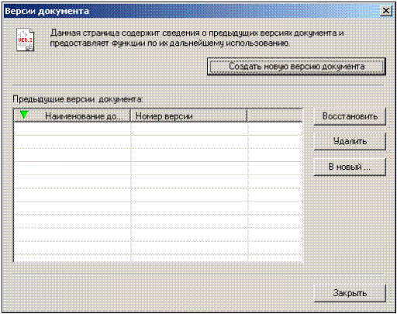
Task: Click the 'Закрыть' button
Action: [x=350, y=293]
